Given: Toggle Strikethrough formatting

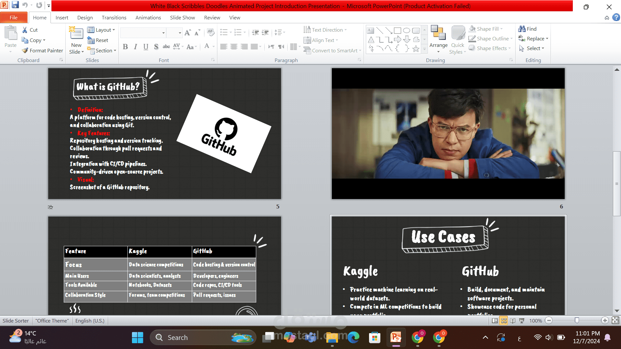Looking at the screenshot, I should pyautogui.click(x=166, y=47).
